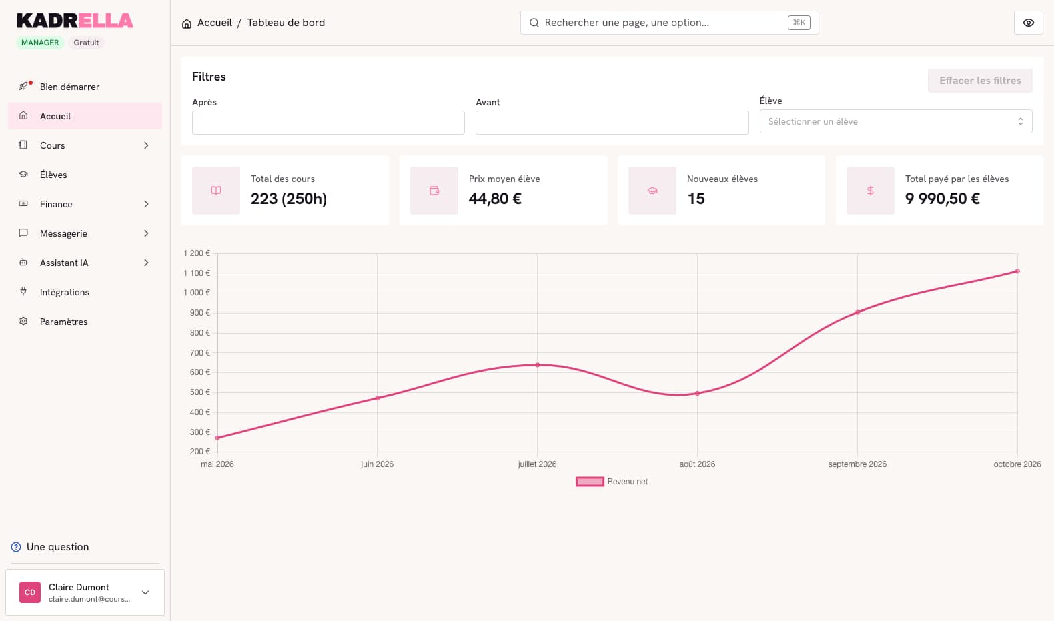
Task: Click the Avant date input field
Action: pyautogui.click(x=612, y=123)
